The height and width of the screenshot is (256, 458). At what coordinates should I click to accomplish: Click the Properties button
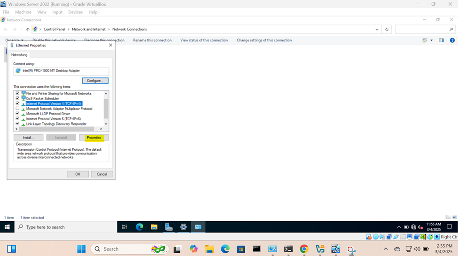(x=94, y=138)
